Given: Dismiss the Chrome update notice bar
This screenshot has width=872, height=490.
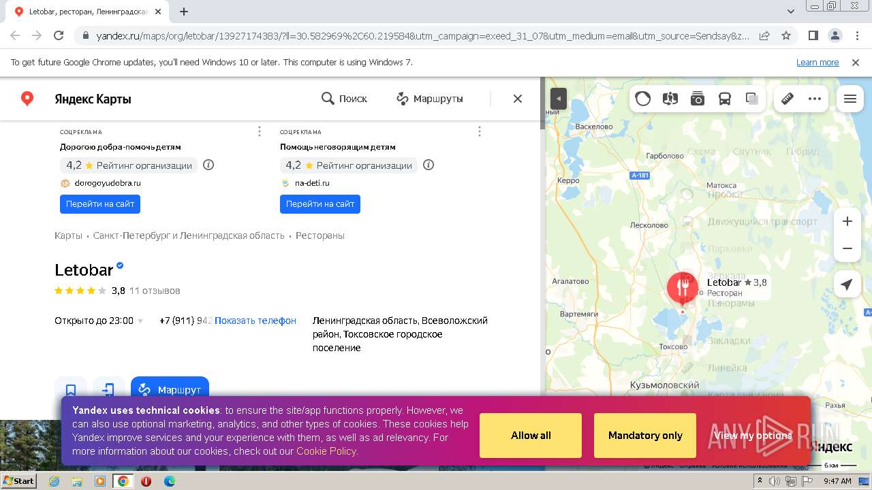Looking at the screenshot, I should pos(856,63).
